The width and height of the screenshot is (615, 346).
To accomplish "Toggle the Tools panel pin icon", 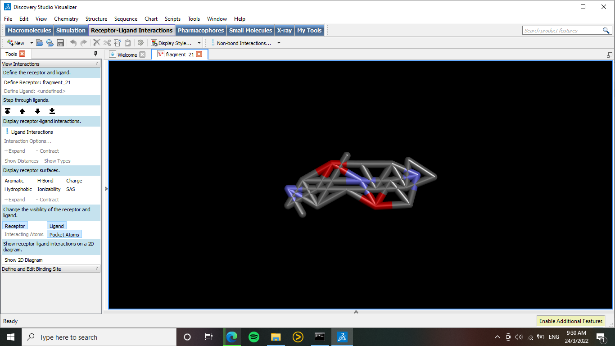I will click(x=95, y=54).
